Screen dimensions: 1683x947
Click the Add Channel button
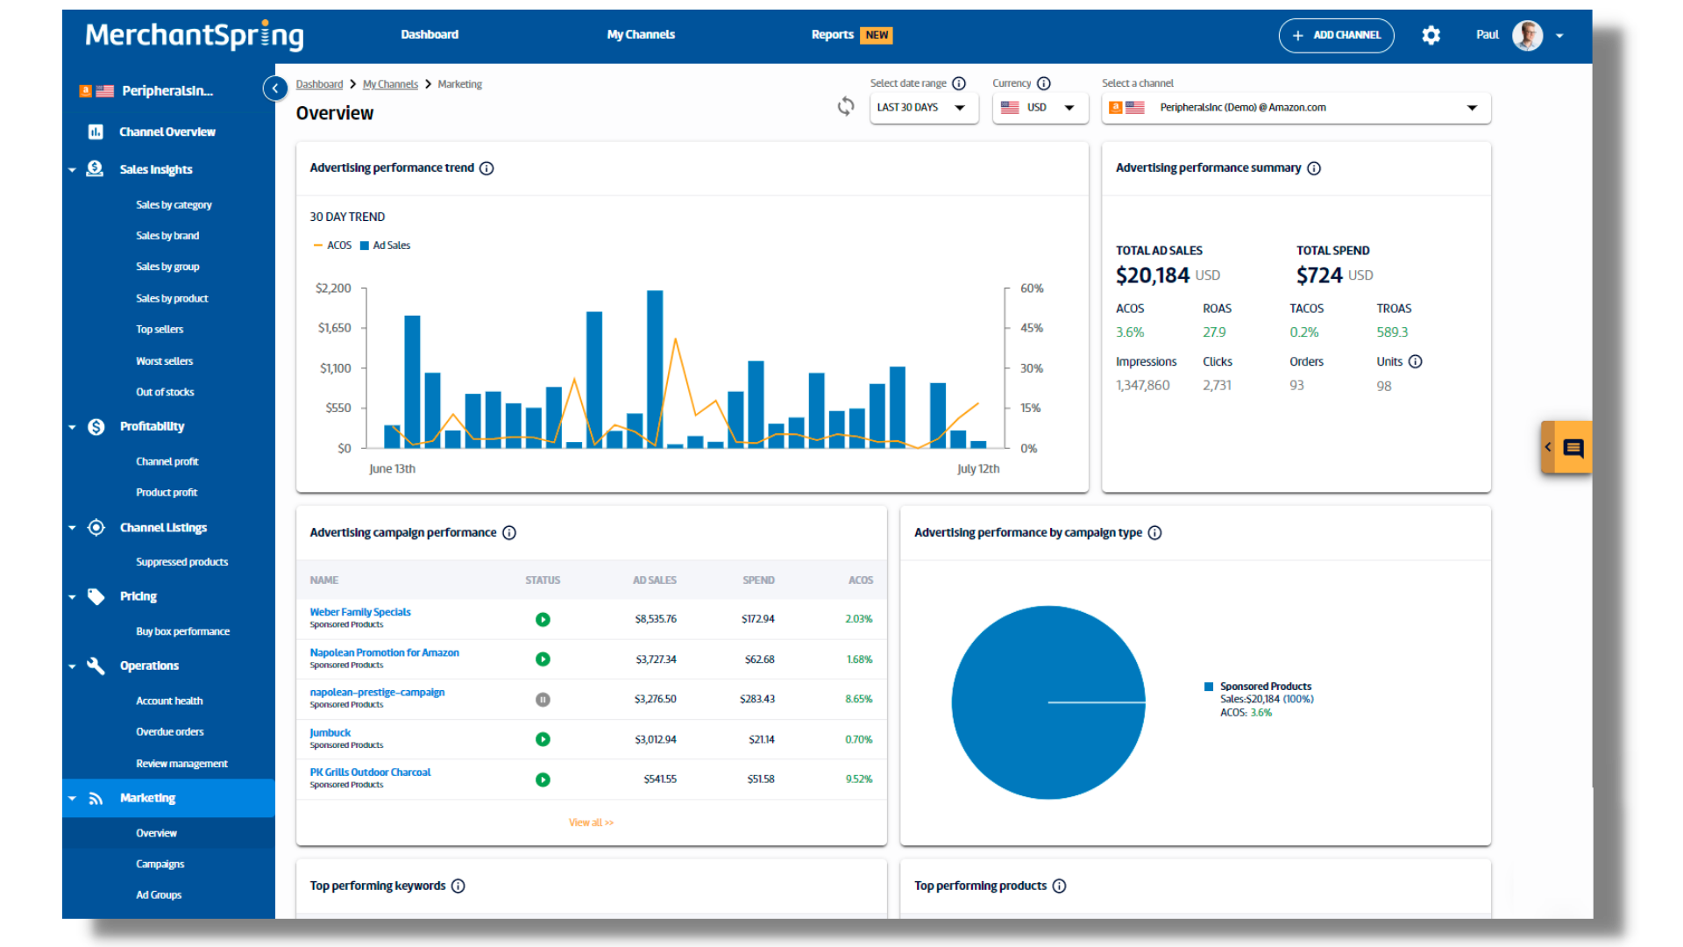1336,35
